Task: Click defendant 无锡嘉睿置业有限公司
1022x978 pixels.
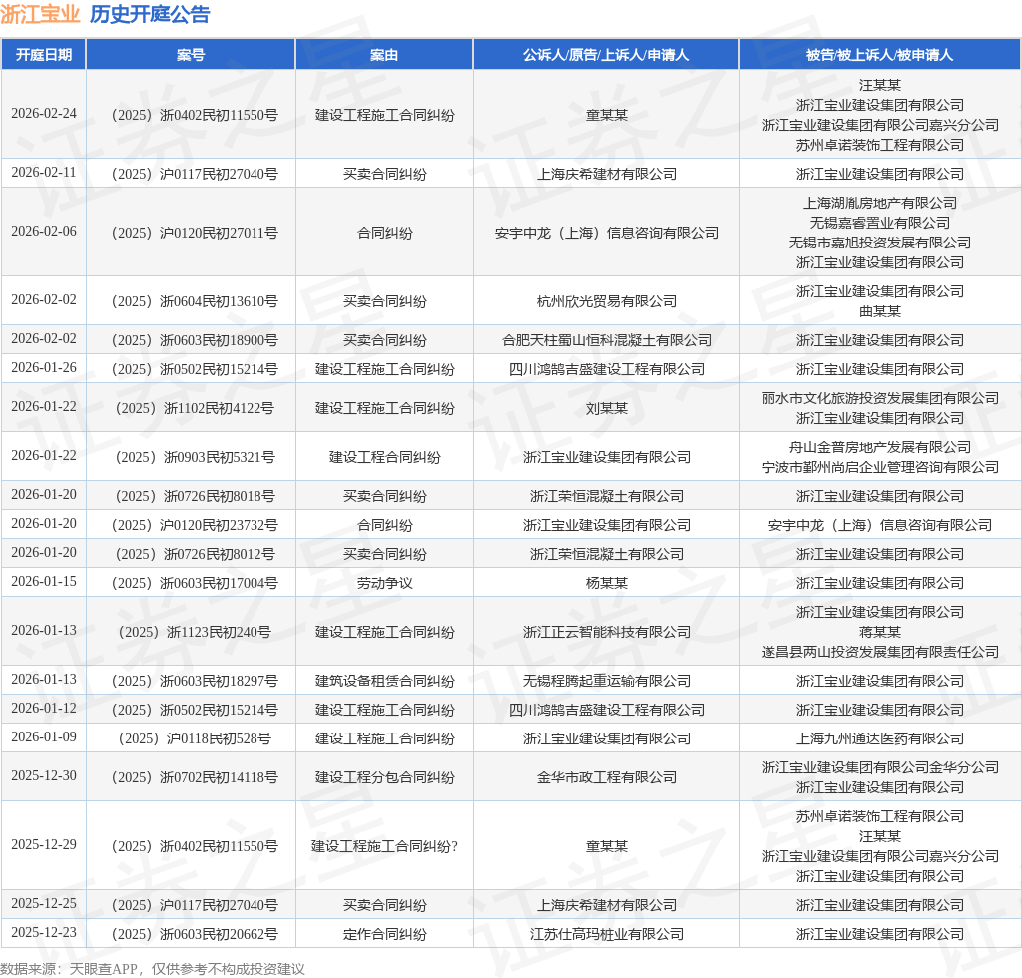Action: click(880, 223)
